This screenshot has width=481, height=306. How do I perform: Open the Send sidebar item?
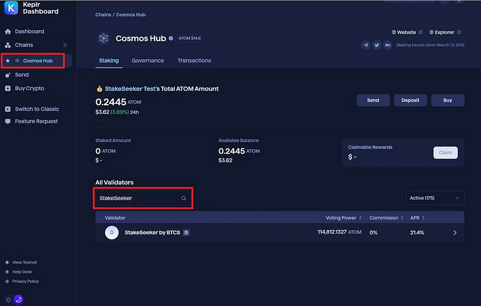(x=22, y=75)
